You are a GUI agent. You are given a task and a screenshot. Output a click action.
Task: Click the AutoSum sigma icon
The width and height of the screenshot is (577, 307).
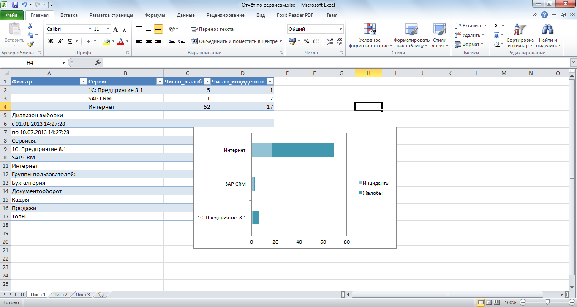tap(497, 26)
